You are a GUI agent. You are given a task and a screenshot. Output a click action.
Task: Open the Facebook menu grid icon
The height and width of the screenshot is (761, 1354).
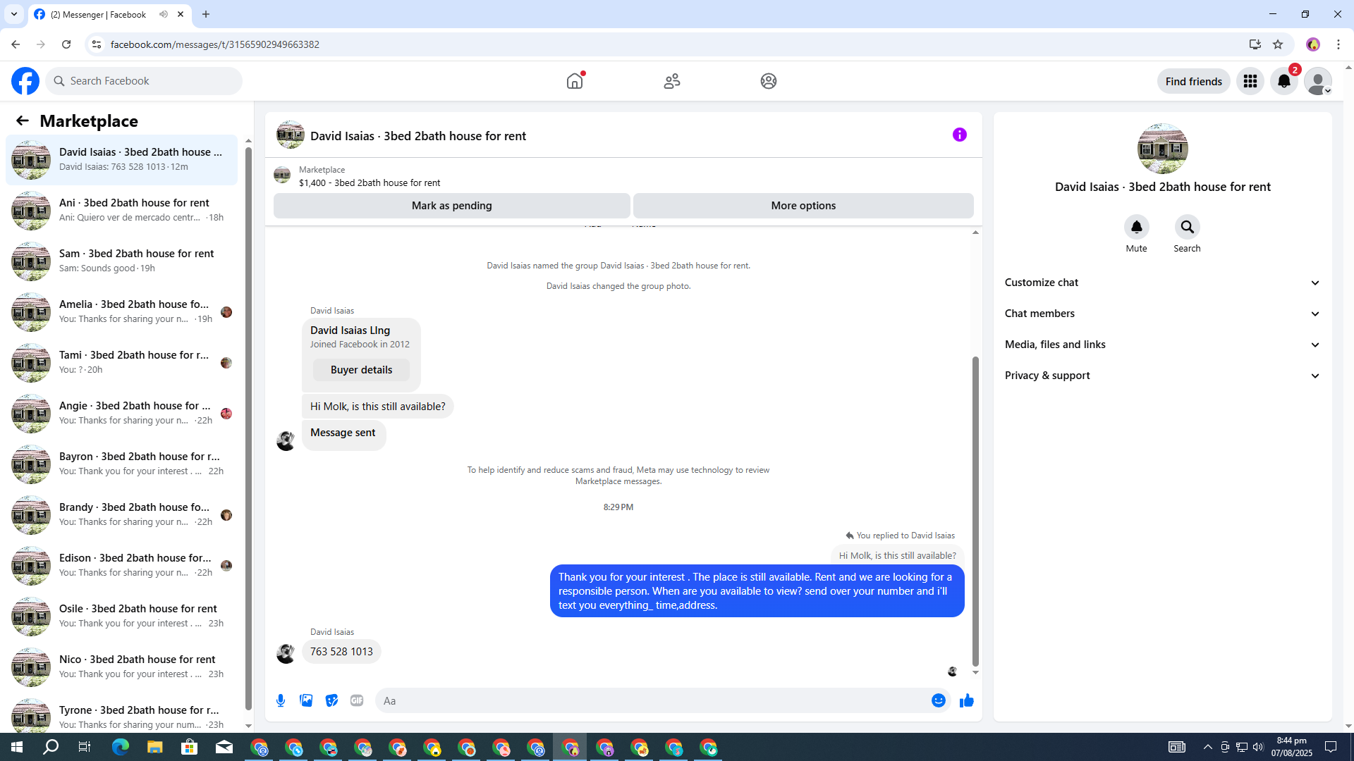pyautogui.click(x=1250, y=81)
